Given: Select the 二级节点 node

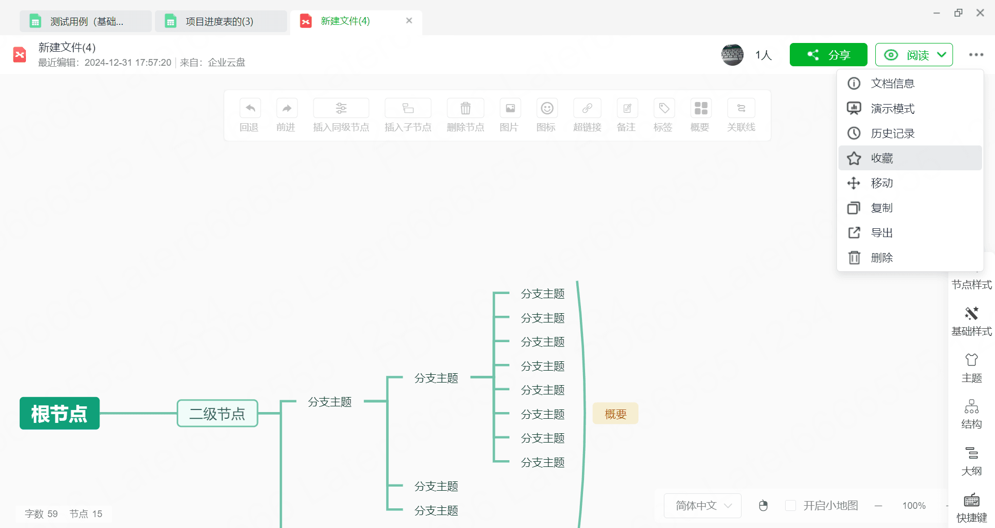Looking at the screenshot, I should [x=217, y=414].
